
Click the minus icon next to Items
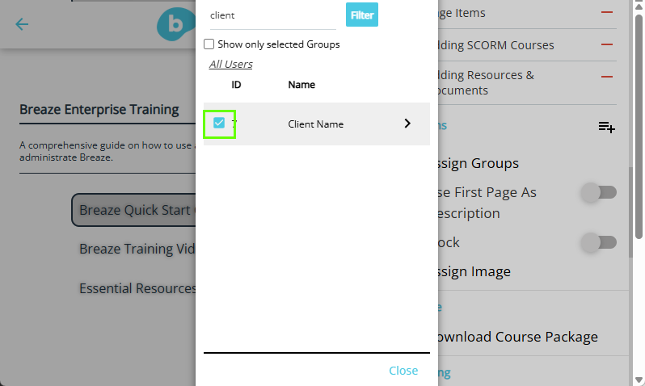pyautogui.click(x=607, y=12)
